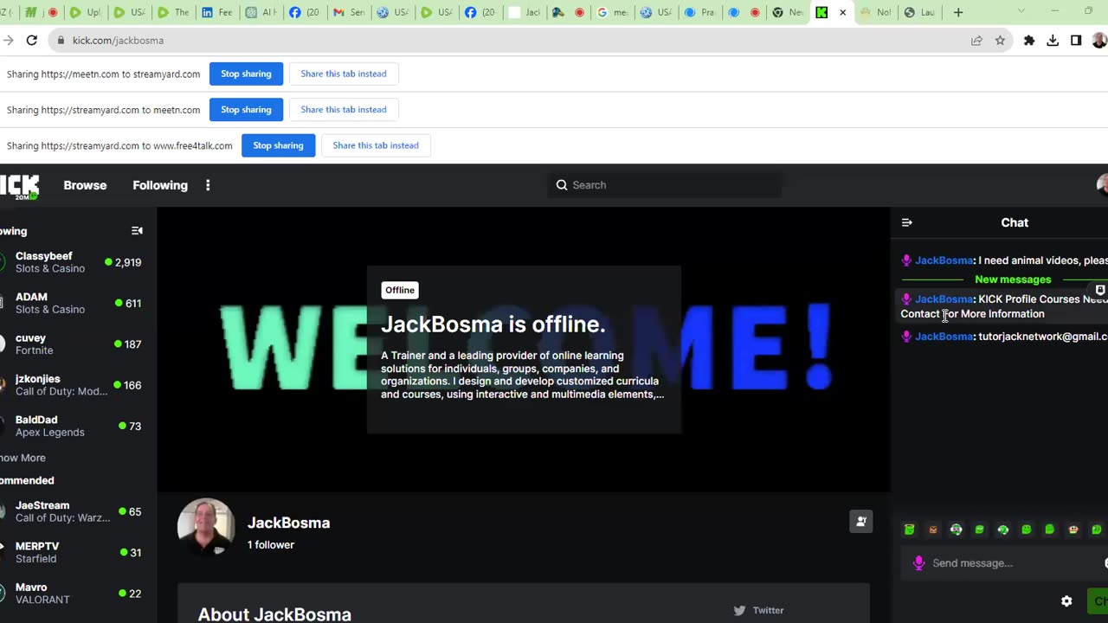Click the Send message chat input
The width and height of the screenshot is (1108, 623).
click(x=1004, y=563)
